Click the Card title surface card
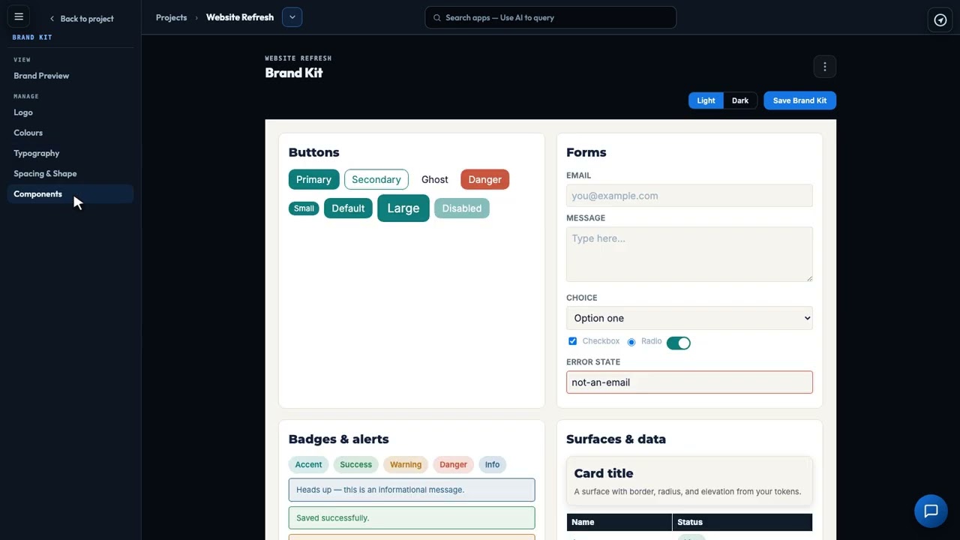This screenshot has width=960, height=540. (689, 481)
